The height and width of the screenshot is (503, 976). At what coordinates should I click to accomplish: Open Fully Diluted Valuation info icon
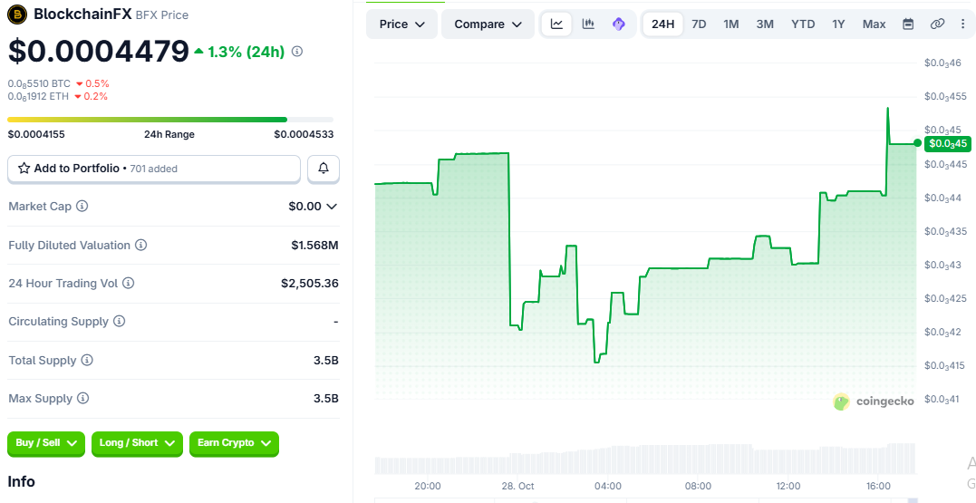coord(141,246)
